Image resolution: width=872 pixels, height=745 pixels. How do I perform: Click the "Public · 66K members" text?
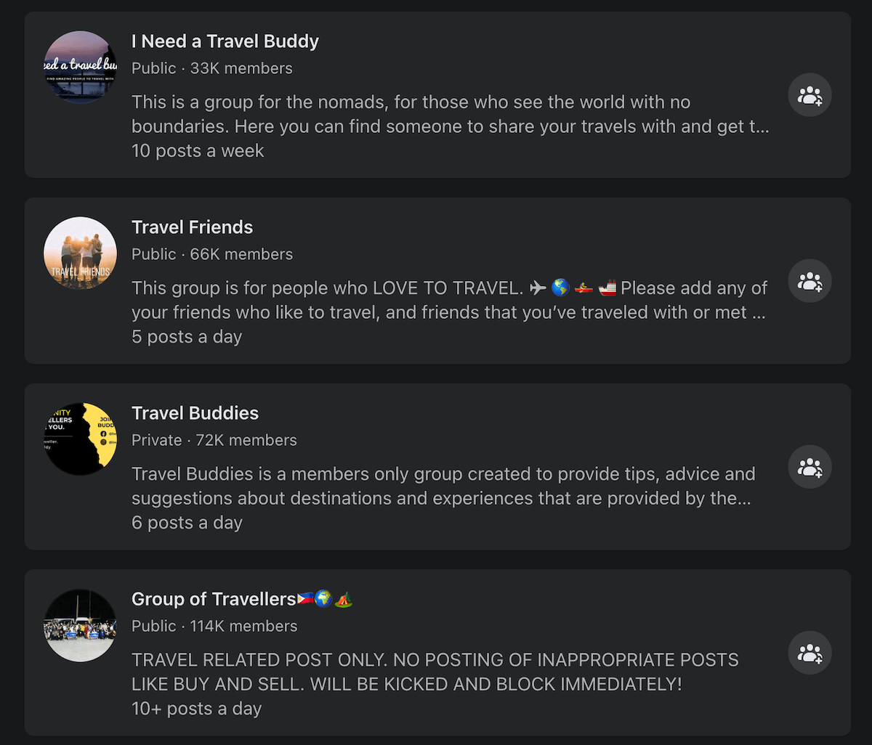pos(211,254)
